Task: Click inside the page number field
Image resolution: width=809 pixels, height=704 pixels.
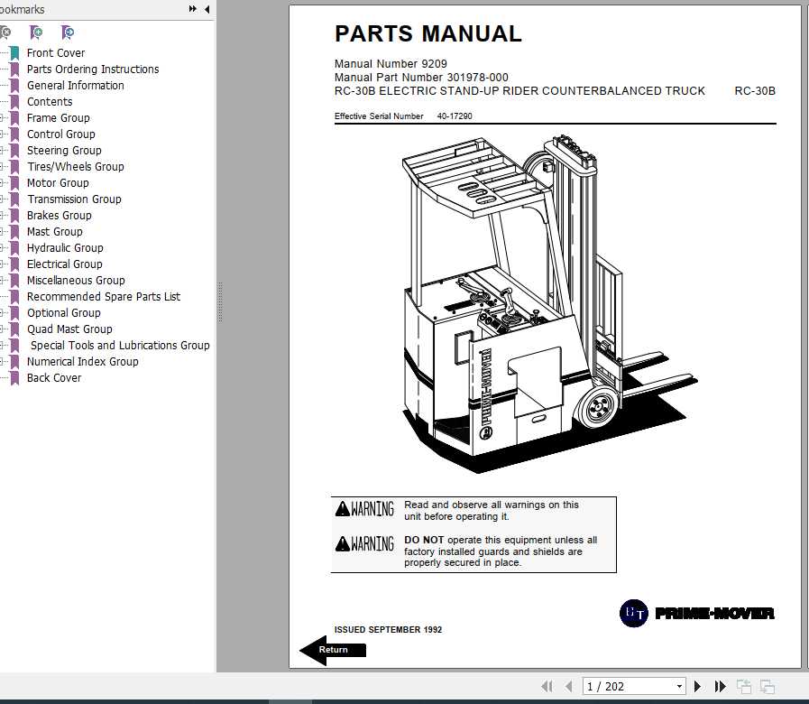Action: [622, 686]
